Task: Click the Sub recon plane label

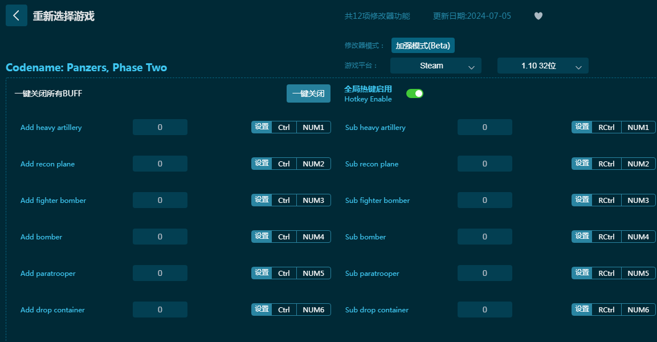Action: pos(372,164)
